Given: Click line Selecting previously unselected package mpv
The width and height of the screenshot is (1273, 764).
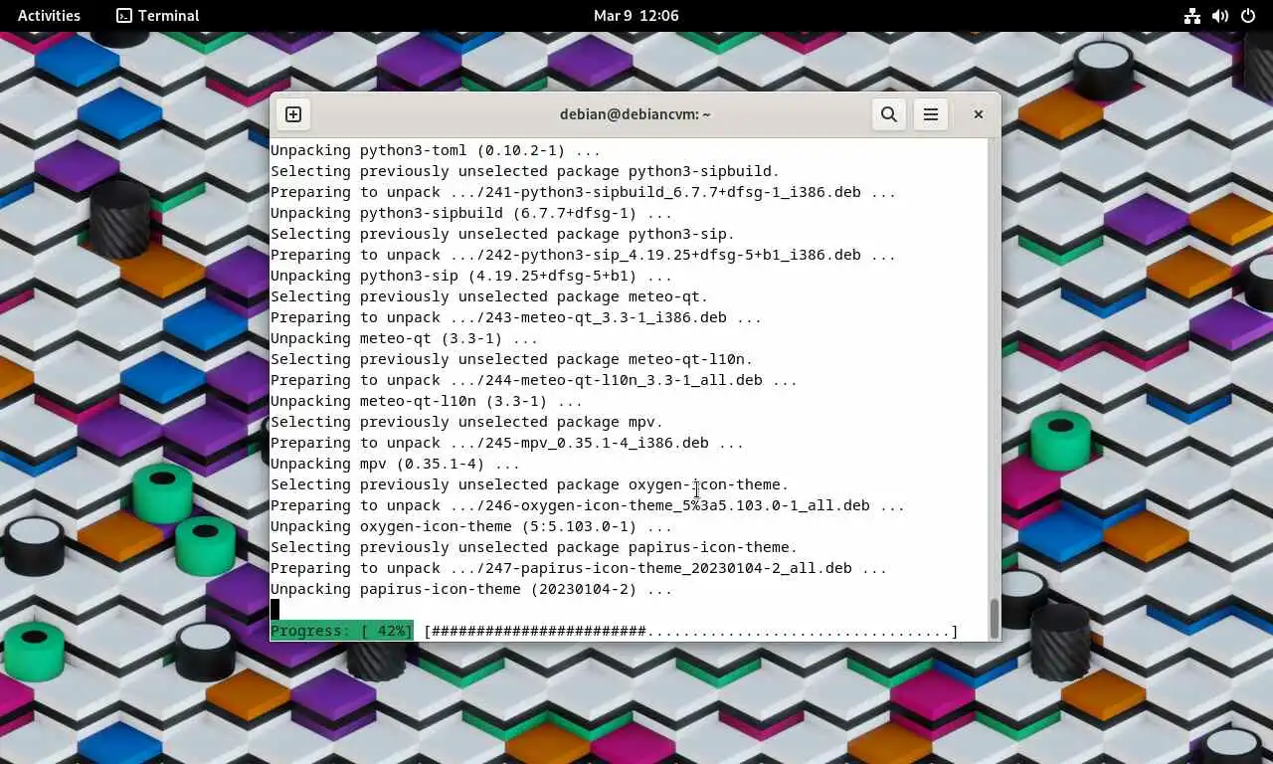Looking at the screenshot, I should coord(467,422).
